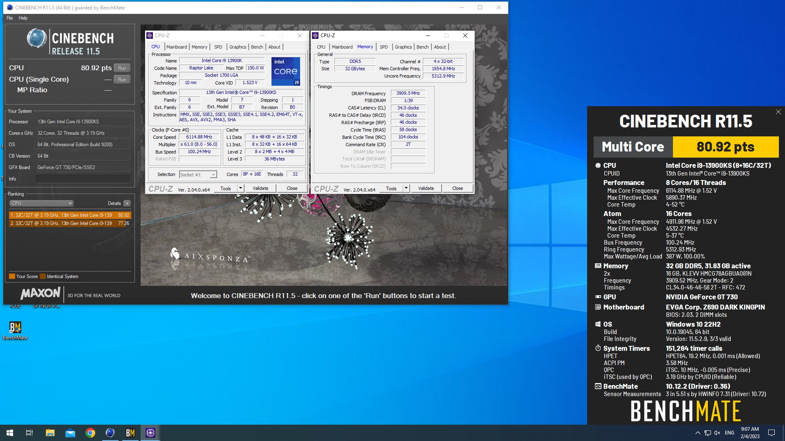Open SPD tab in left CPU-Z
Screen dimensions: 785x441
(x=218, y=47)
